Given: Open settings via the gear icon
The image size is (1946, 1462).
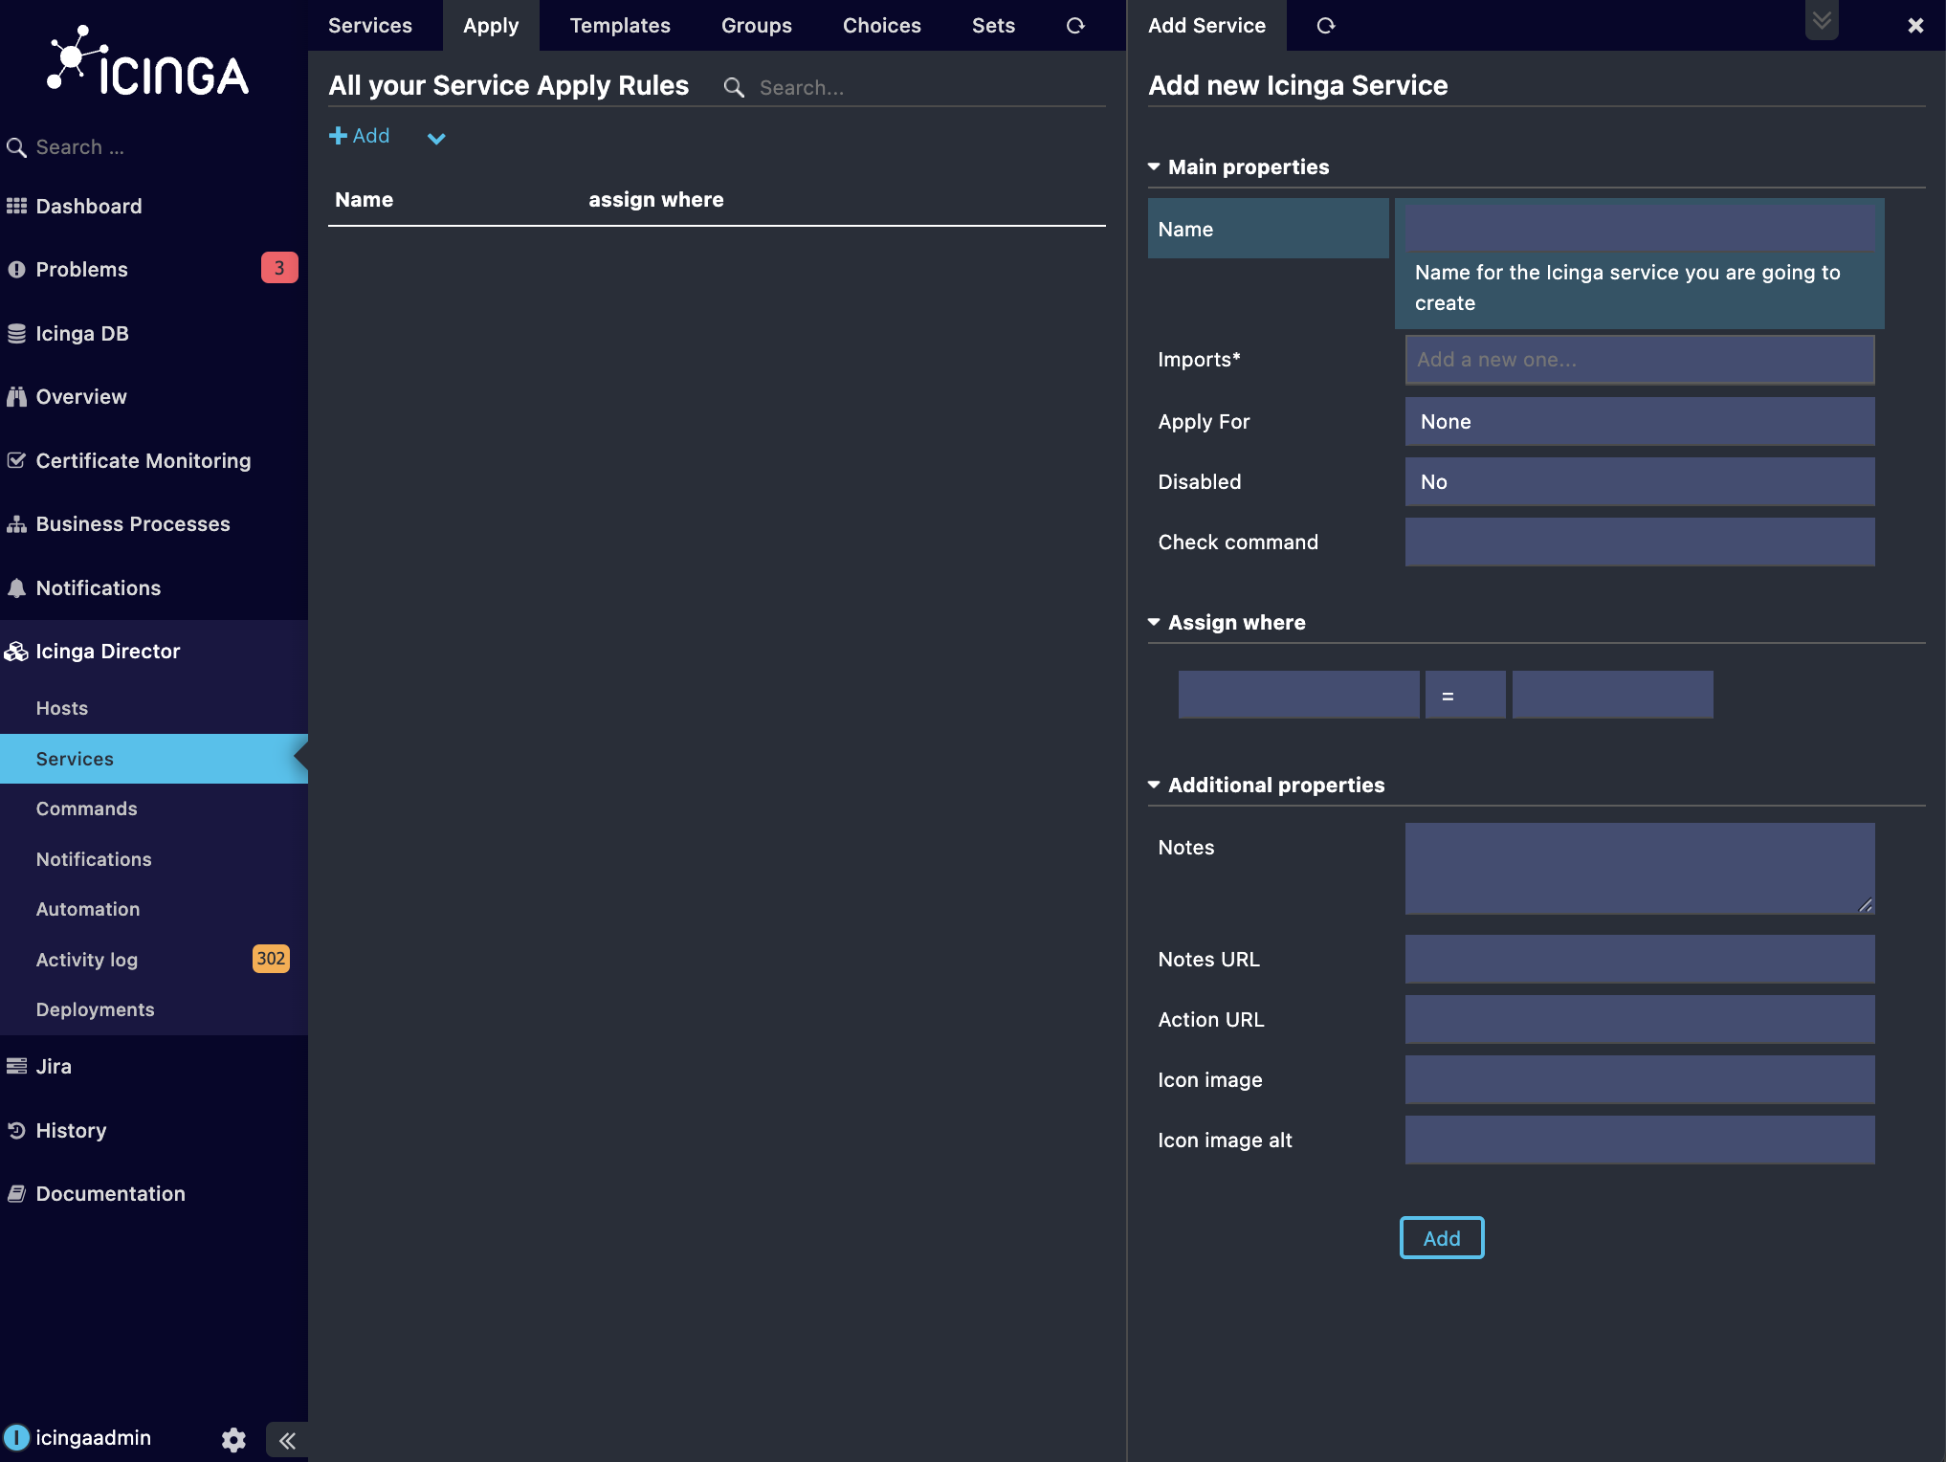Looking at the screenshot, I should click(x=233, y=1440).
